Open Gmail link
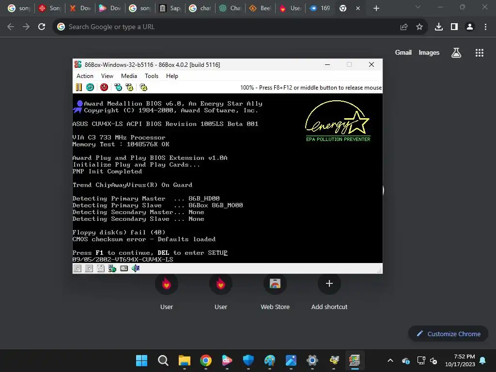Image resolution: width=496 pixels, height=372 pixels. [403, 52]
